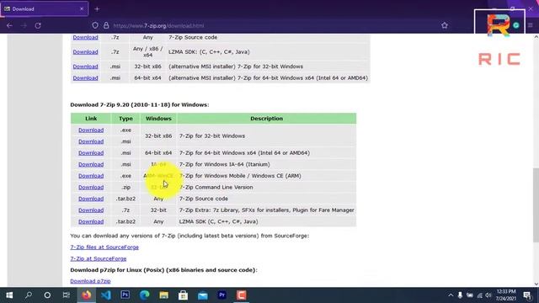Click the scrollbar down arrow
The width and height of the screenshot is (539, 303).
(536, 284)
